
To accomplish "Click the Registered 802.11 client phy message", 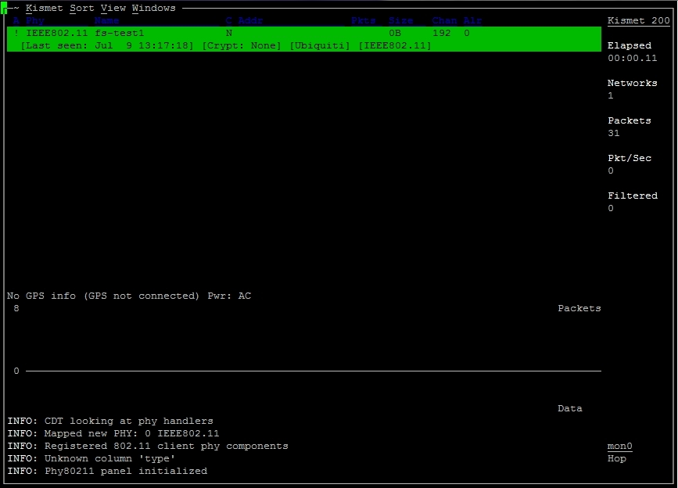I will point(166,446).
